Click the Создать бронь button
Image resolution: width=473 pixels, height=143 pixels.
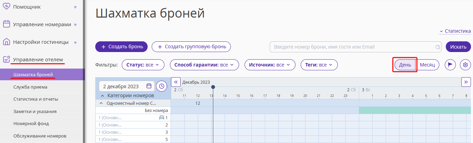click(x=121, y=47)
